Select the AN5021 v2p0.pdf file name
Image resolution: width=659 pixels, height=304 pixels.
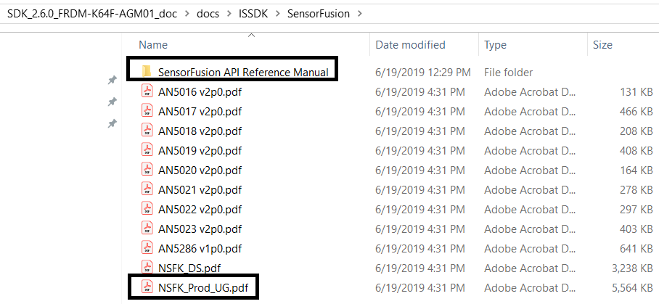[200, 190]
